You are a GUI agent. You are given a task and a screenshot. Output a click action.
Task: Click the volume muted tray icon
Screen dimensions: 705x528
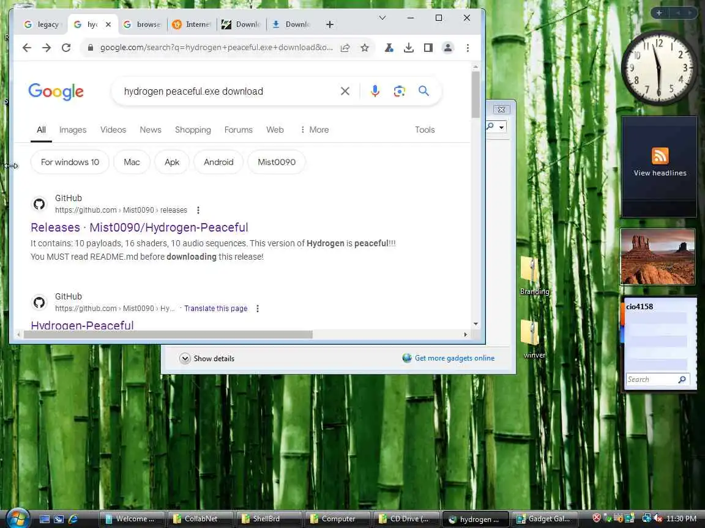coord(657,518)
